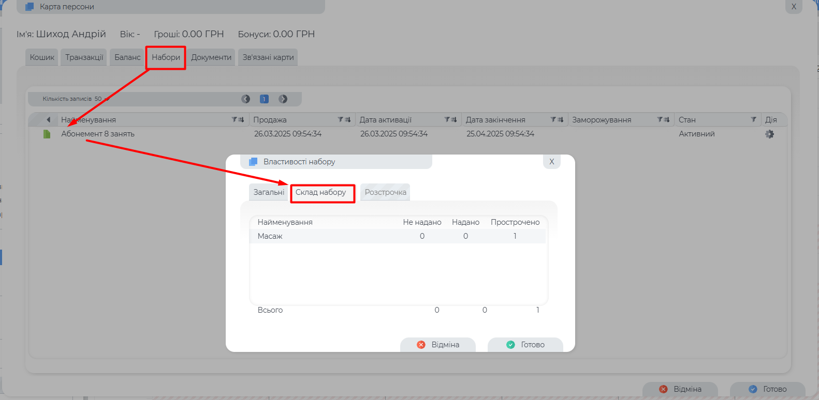Screen dimensions: 819x400
Task: Switch to the Зв'язані карти tab
Action: (268, 57)
